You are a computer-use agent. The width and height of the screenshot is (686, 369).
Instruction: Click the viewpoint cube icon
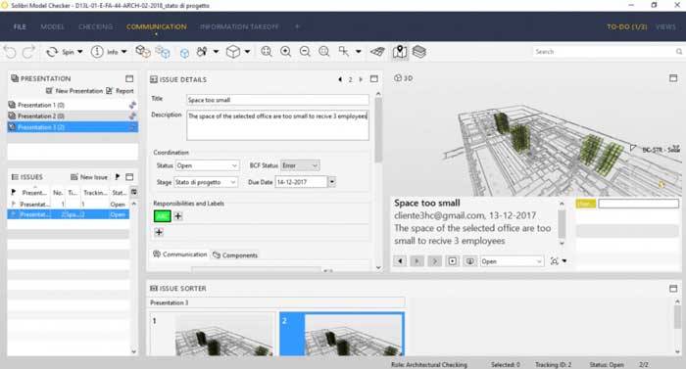click(233, 52)
